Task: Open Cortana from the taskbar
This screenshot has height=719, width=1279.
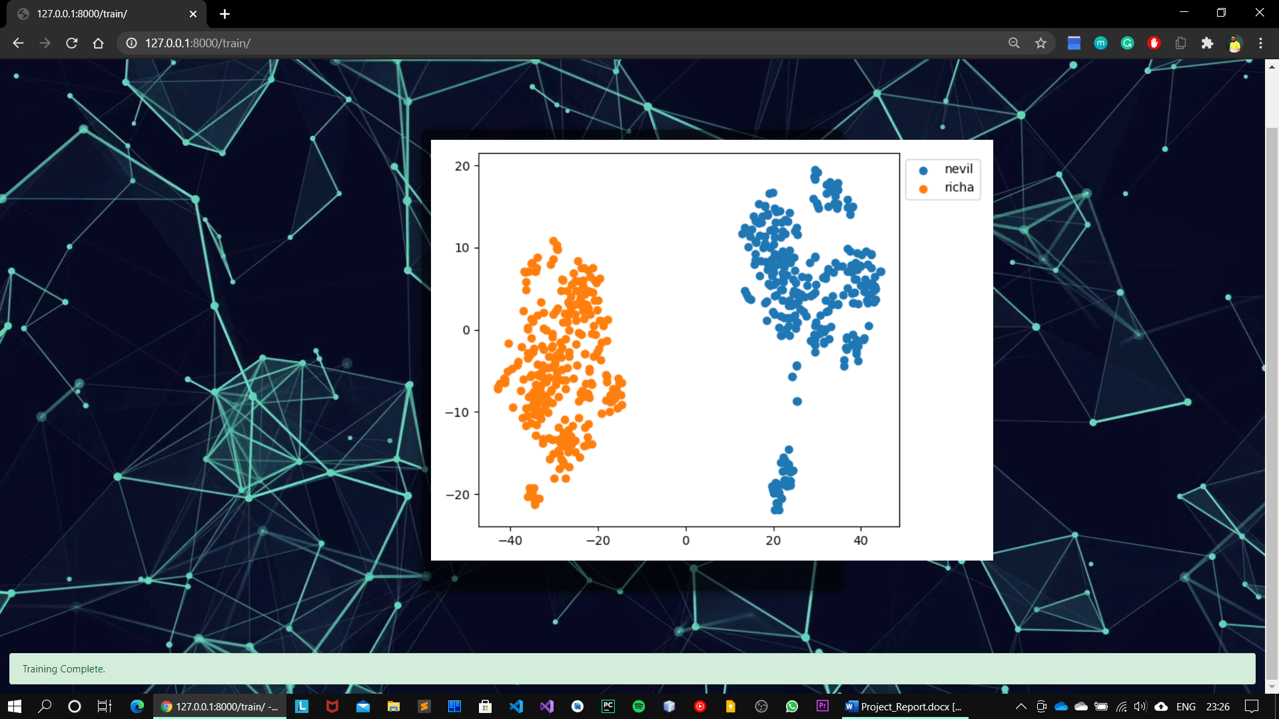Action: point(75,706)
